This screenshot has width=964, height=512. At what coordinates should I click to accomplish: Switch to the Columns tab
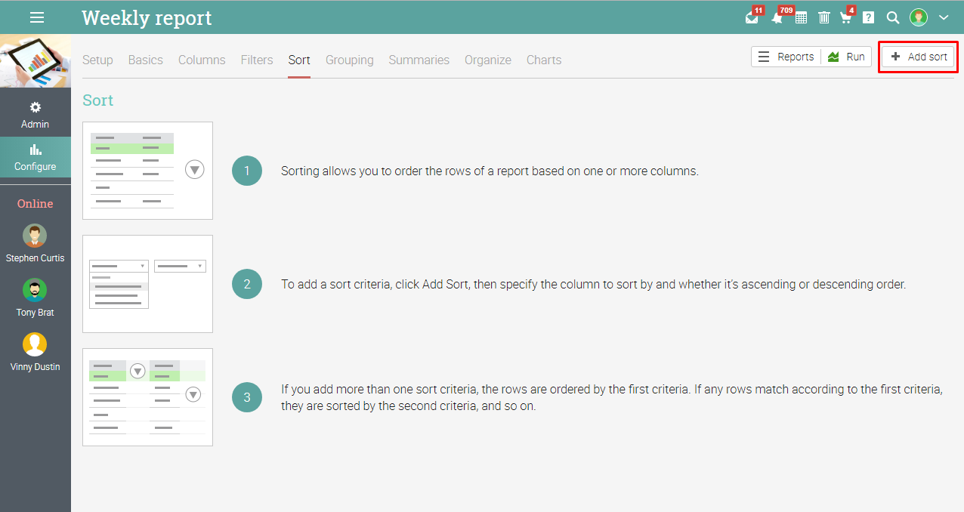(202, 60)
